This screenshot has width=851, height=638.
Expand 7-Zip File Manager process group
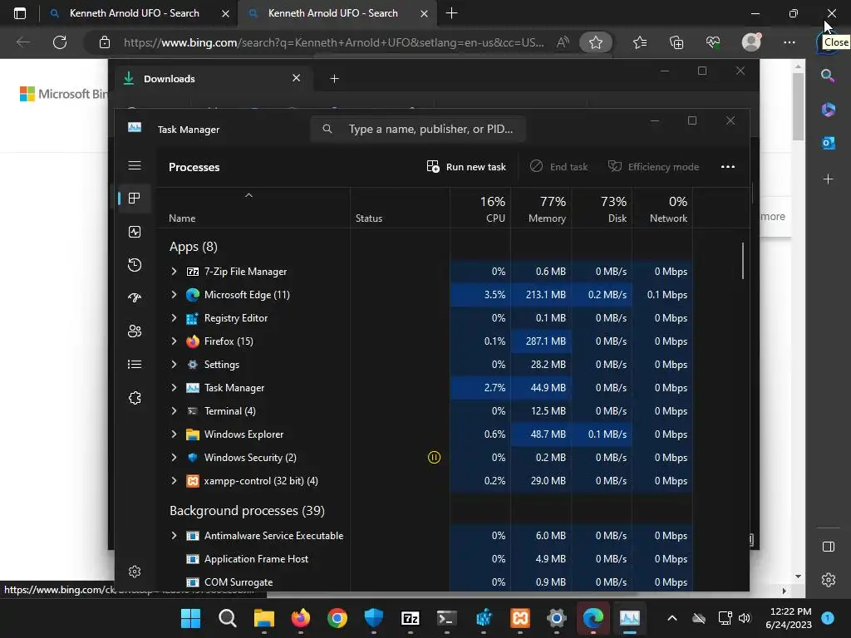coord(174,272)
